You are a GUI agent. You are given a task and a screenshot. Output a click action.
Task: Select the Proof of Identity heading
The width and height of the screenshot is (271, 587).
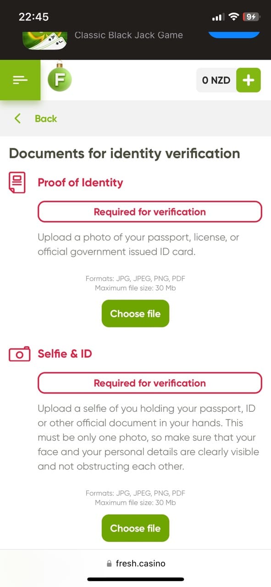coord(80,183)
